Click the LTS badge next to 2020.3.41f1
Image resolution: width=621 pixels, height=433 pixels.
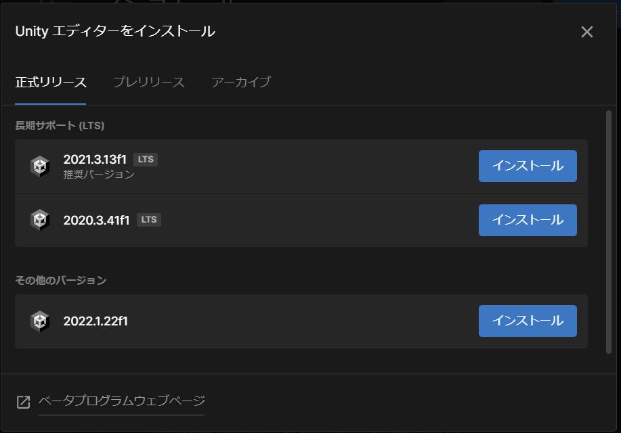click(x=149, y=220)
